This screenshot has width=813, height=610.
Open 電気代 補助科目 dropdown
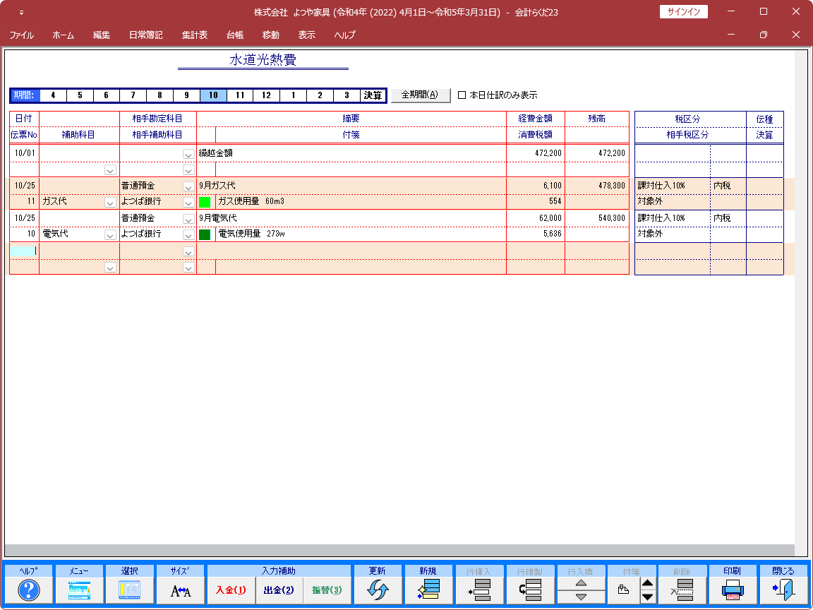click(x=110, y=234)
